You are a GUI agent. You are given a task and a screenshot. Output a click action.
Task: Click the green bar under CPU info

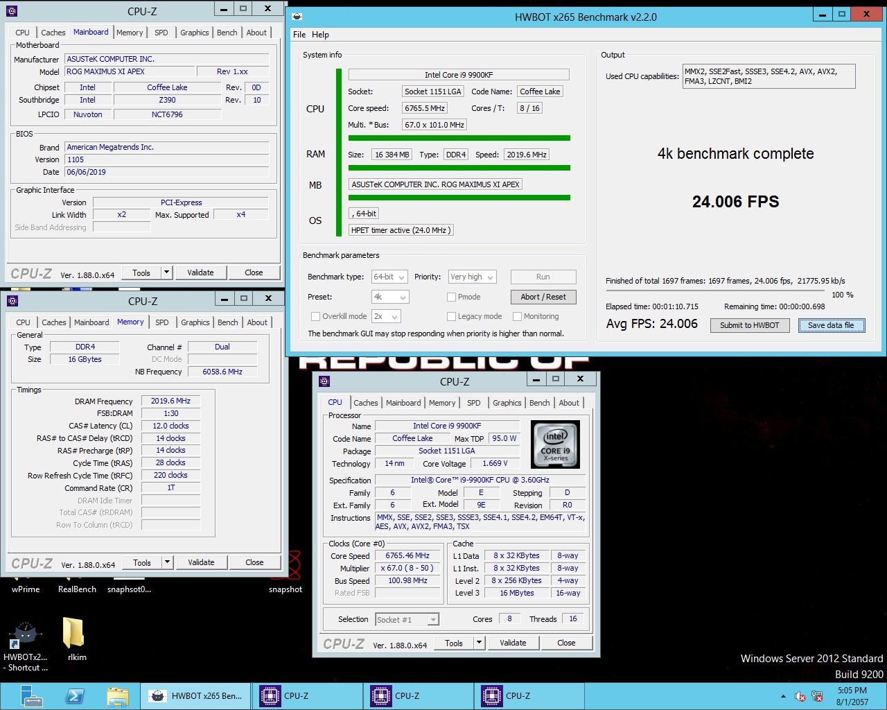[459, 138]
